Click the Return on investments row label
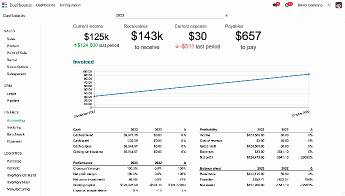Screen dimensions: 345x196 tap(89, 179)
